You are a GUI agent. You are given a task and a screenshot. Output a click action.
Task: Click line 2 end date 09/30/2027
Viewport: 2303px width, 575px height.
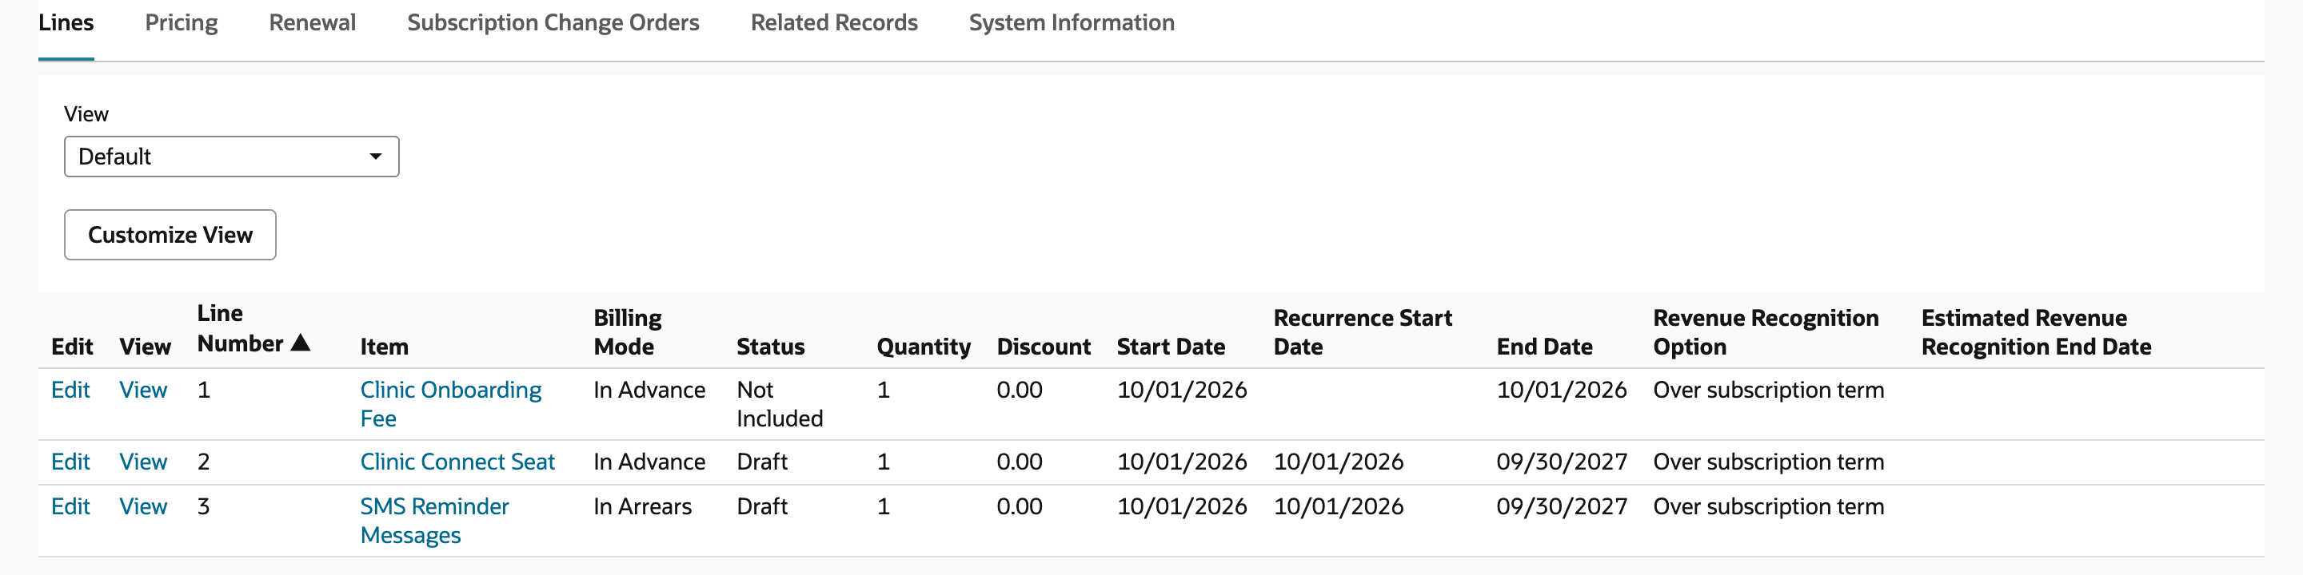pyautogui.click(x=1561, y=462)
